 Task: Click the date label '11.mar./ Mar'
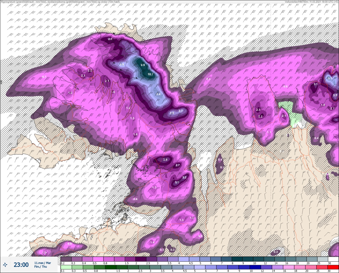point(43,263)
